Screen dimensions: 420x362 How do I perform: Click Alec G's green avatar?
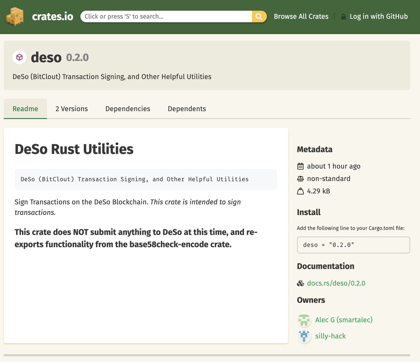point(304,320)
